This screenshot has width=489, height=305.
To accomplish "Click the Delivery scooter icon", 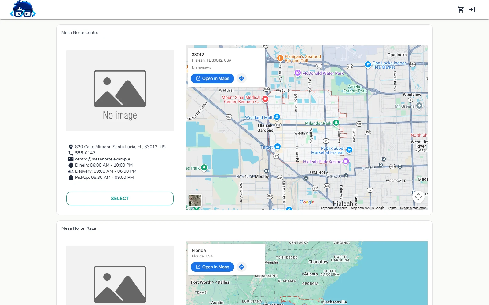I will coord(71,171).
